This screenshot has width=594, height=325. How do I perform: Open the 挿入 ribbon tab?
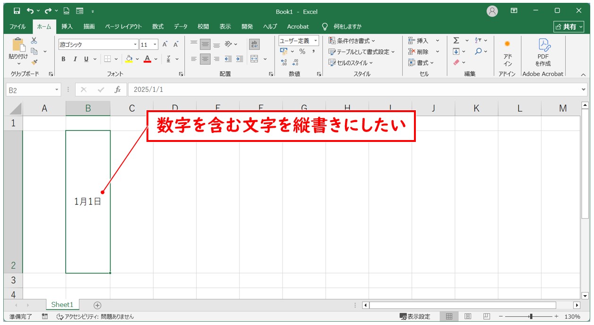tap(67, 26)
